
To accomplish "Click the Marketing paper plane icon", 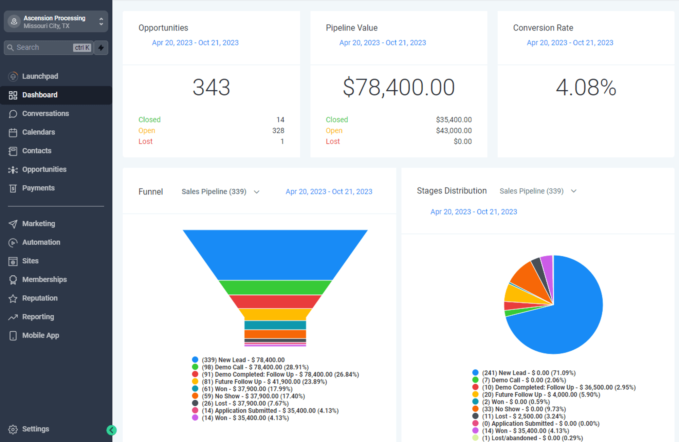I will coord(13,224).
